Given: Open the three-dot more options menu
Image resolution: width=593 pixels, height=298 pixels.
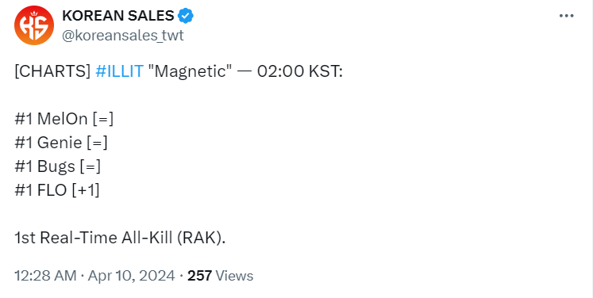Looking at the screenshot, I should click(566, 16).
